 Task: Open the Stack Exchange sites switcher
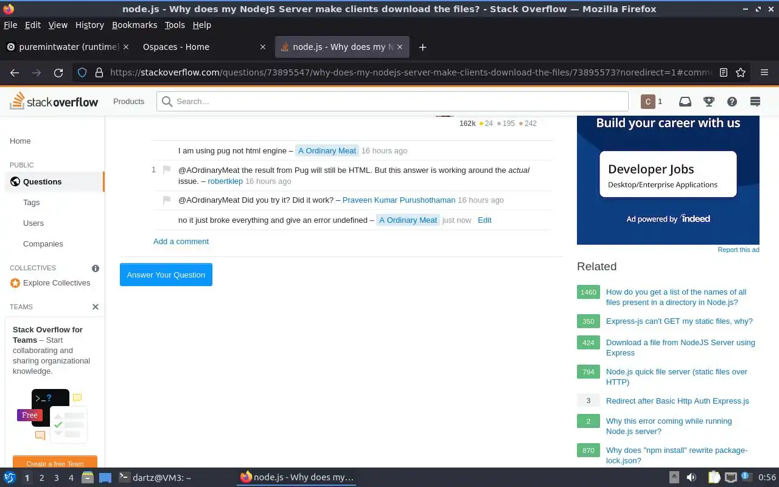755,102
